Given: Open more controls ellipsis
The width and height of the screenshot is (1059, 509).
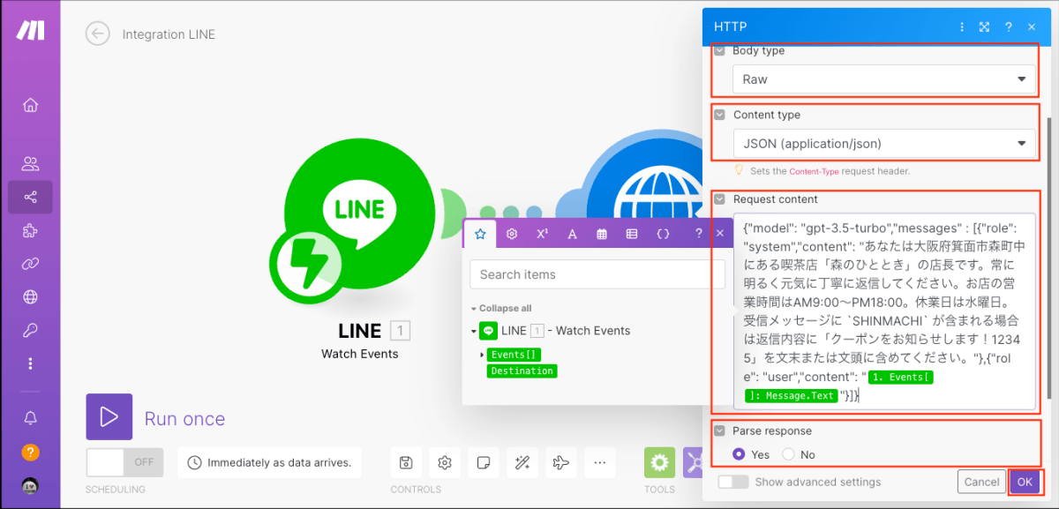Looking at the screenshot, I should (599, 462).
